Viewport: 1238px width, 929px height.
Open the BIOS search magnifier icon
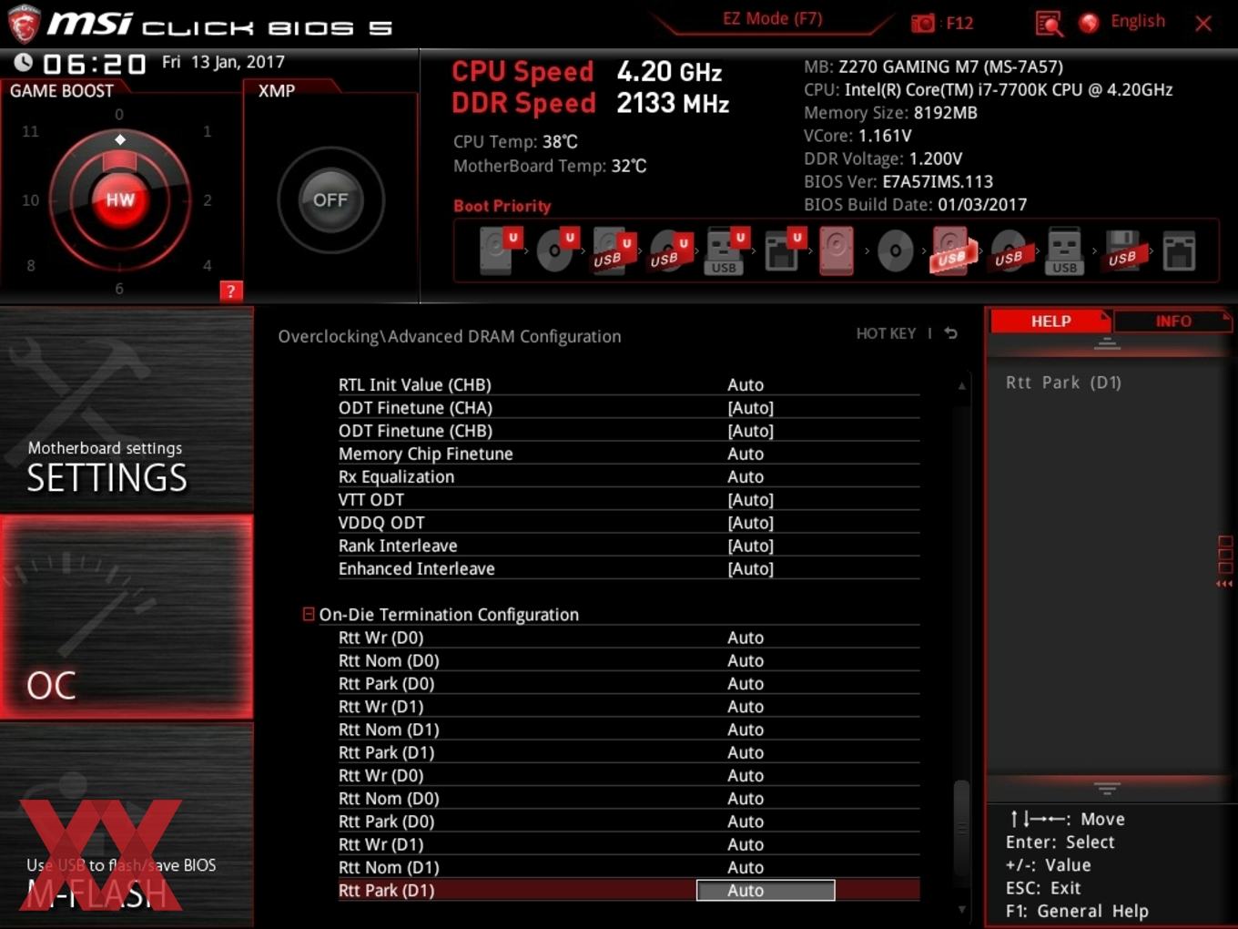click(1049, 23)
